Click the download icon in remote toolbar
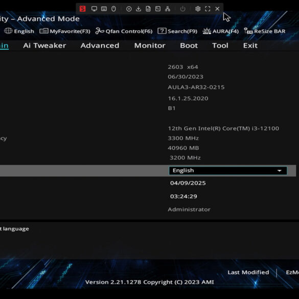The width and height of the screenshot is (299, 299). (x=139, y=9)
